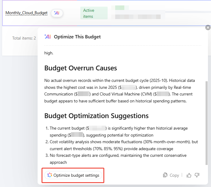Click the first suggestion about historical average spending
Viewport: 211px width, 187px height.
click(x=118, y=132)
